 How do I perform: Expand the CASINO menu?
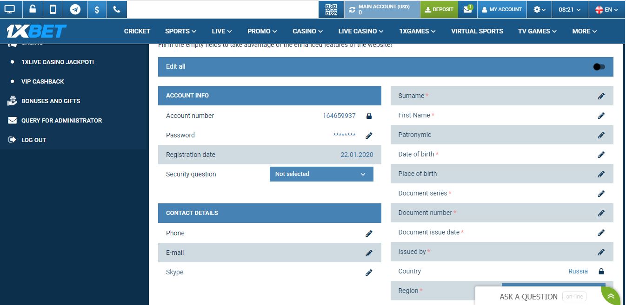tap(308, 31)
